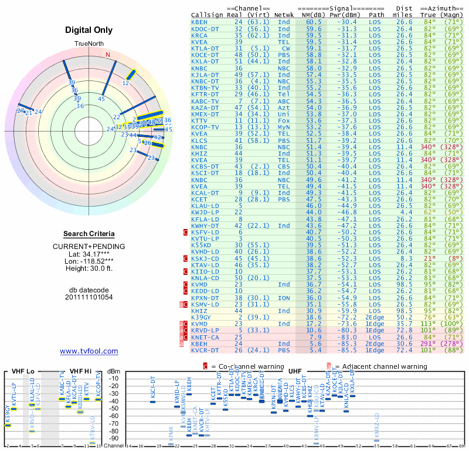Select the KRCA callsign in the table
The height and width of the screenshot is (451, 469).
pyautogui.click(x=199, y=36)
